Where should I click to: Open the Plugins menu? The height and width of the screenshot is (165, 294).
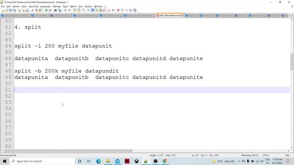point(88,6)
